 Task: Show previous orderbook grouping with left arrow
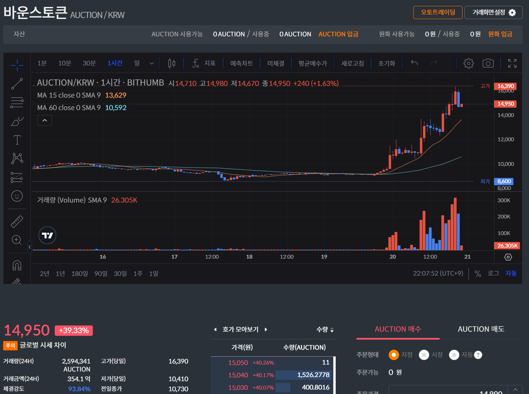tap(215, 330)
